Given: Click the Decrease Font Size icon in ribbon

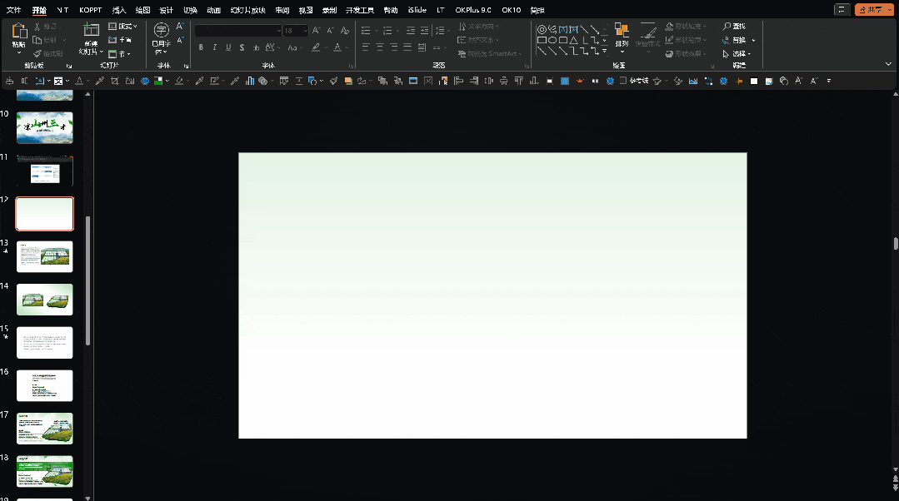Looking at the screenshot, I should (x=330, y=30).
